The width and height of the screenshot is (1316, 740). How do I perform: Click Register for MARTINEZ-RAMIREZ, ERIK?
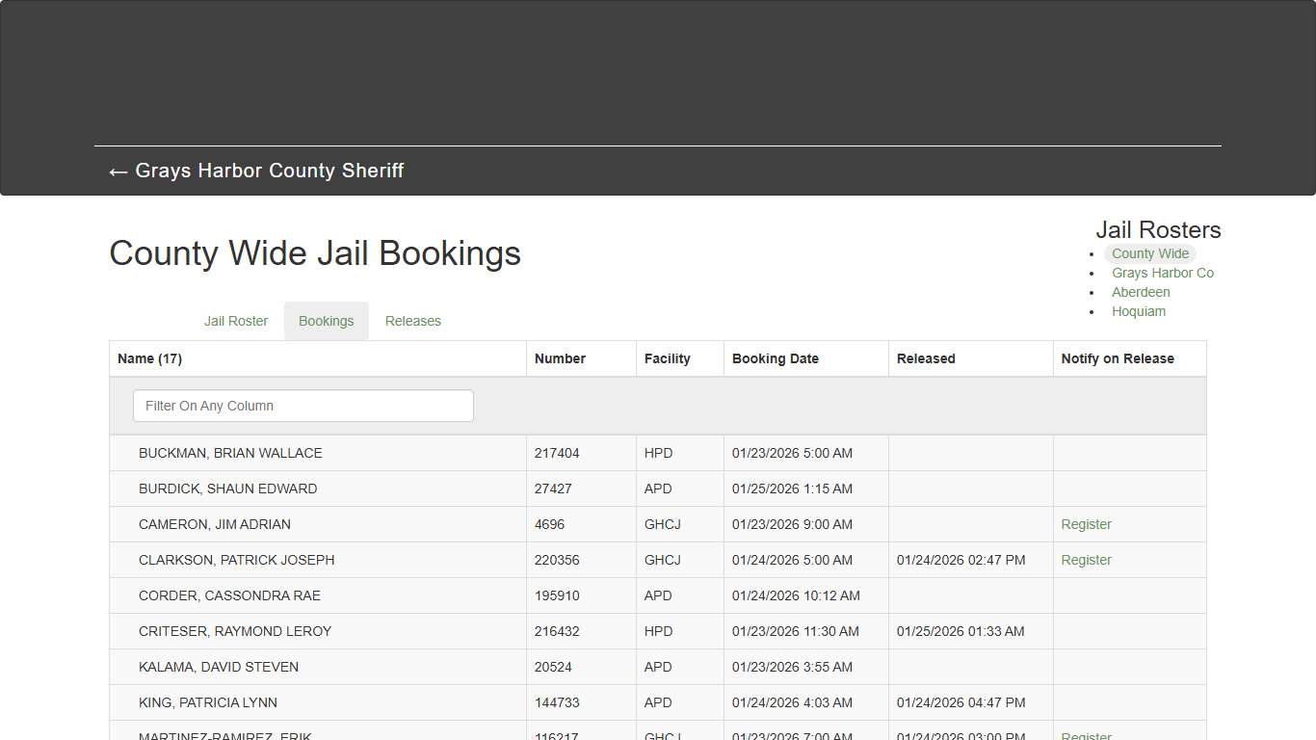coord(1086,736)
